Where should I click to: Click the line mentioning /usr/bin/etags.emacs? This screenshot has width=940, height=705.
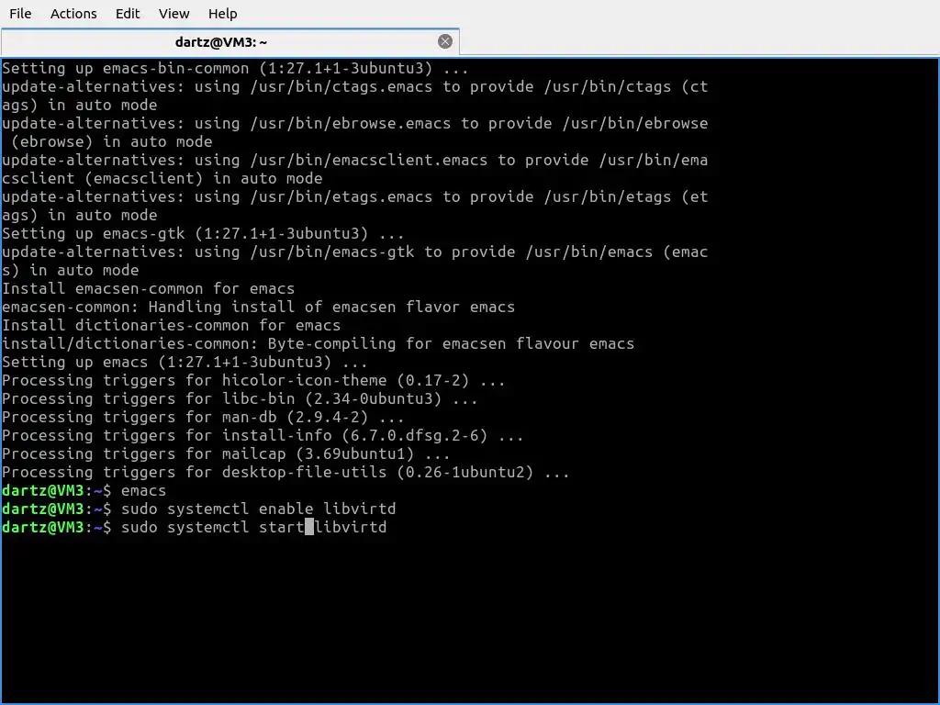point(355,196)
